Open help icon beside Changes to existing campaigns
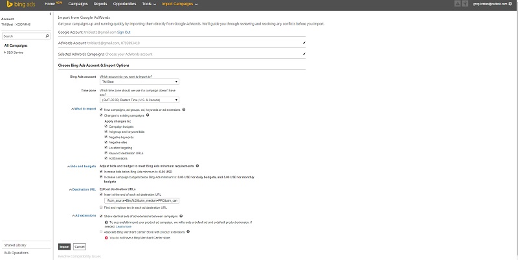The height and width of the screenshot is (260, 518). [148, 115]
